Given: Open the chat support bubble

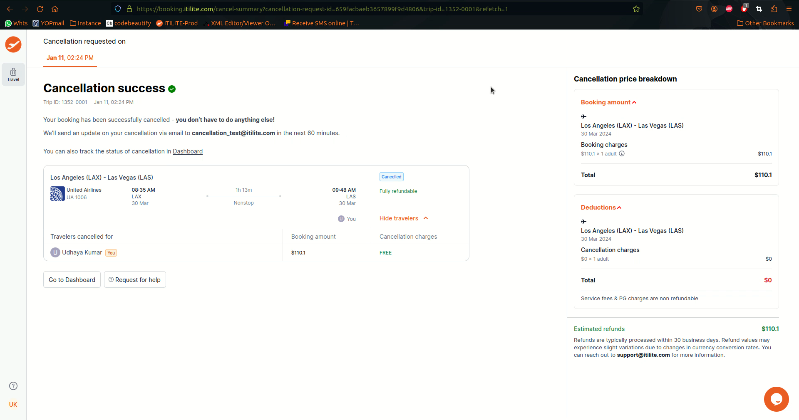Looking at the screenshot, I should coord(776,399).
